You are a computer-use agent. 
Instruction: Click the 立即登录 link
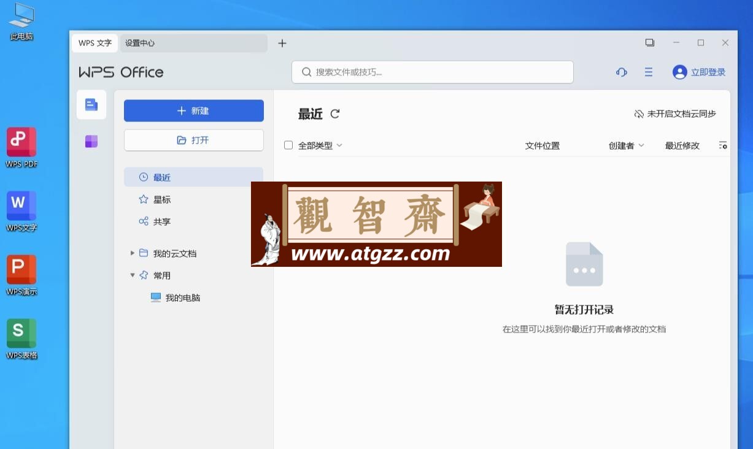(x=708, y=72)
